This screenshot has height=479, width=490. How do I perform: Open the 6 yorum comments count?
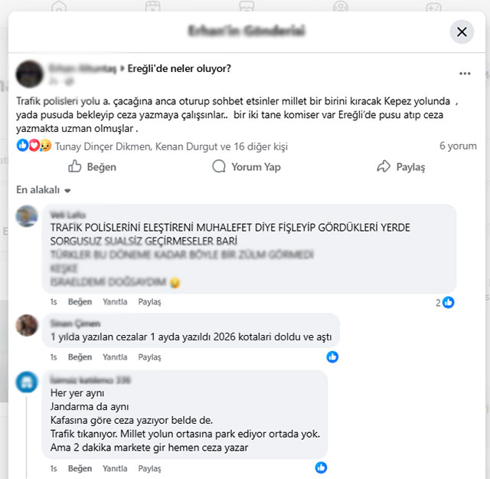[x=458, y=146]
